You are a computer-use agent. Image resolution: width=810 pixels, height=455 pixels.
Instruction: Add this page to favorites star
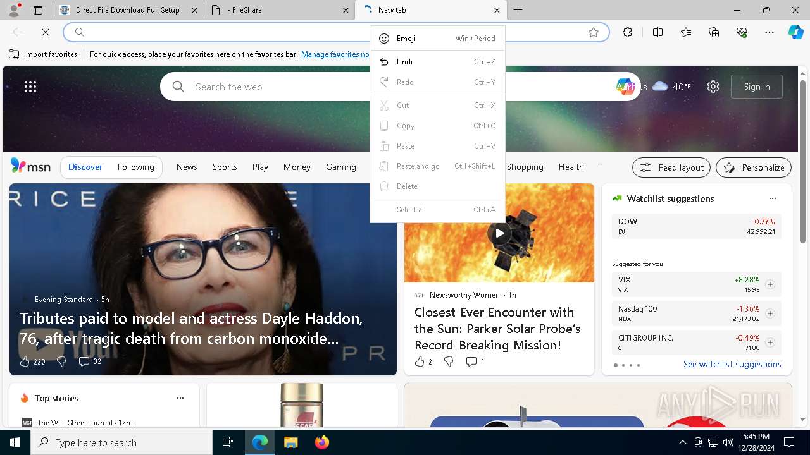(x=594, y=32)
